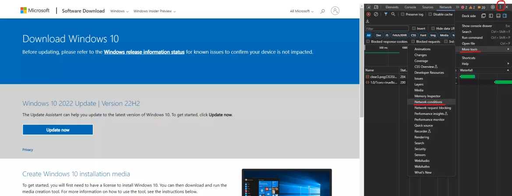Select undock into separate window icon
The height and width of the screenshot is (196, 512).
point(484,16)
